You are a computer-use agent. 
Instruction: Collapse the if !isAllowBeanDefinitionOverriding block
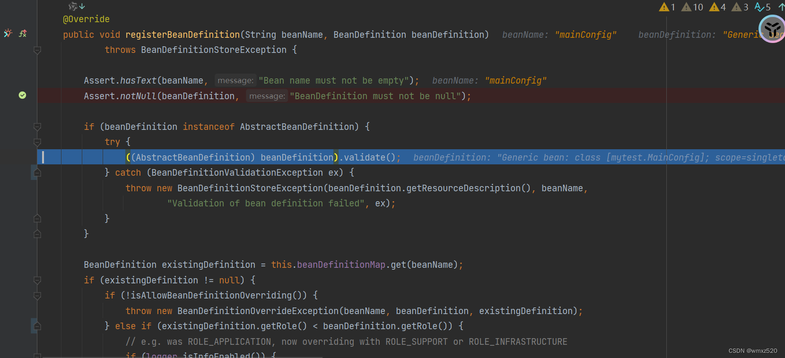pyautogui.click(x=37, y=296)
